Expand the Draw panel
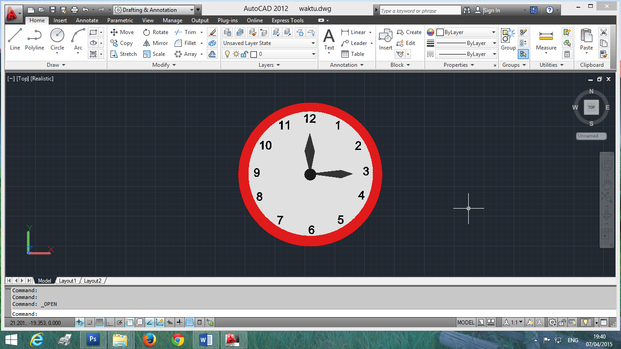This screenshot has height=349, width=621. [x=56, y=65]
